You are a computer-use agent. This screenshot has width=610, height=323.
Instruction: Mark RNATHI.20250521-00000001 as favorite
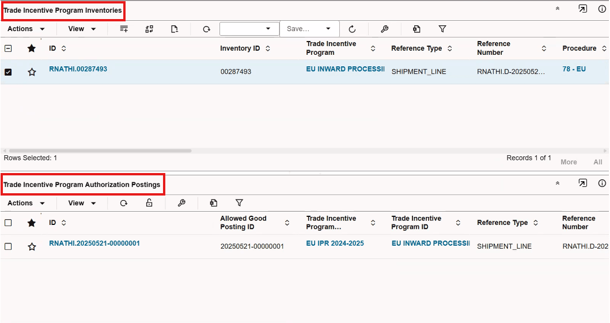coord(32,247)
